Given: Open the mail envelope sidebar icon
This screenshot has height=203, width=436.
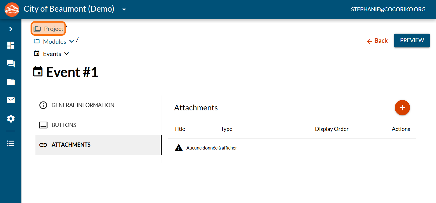Looking at the screenshot, I should (x=11, y=100).
